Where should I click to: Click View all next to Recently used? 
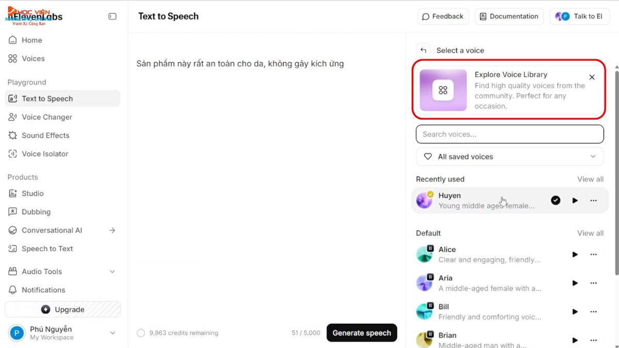(590, 179)
